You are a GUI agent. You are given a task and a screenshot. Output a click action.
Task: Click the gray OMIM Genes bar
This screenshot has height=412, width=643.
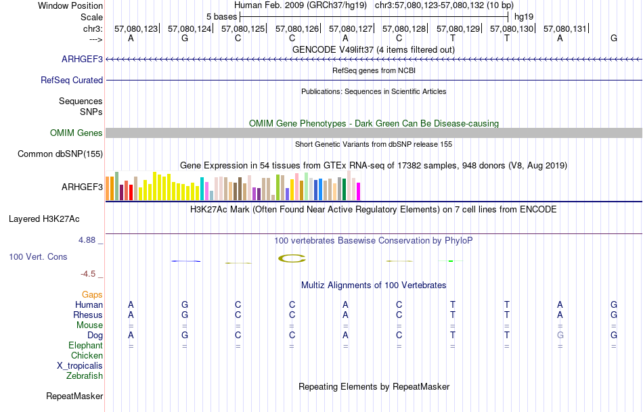point(374,133)
